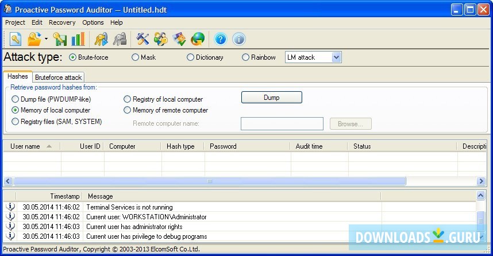Screen dimensions: 493x256
Task: Open the Recovery menu
Action: (62, 22)
